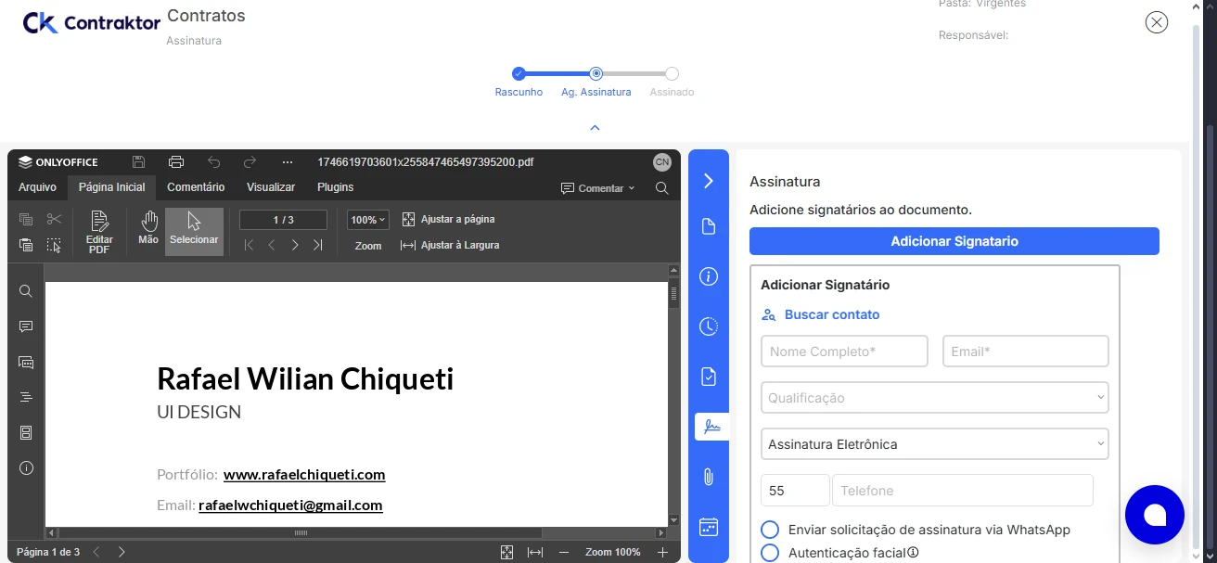The height and width of the screenshot is (563, 1217).
Task: Click the Ag. Assinatura step indicator
Action: (x=596, y=74)
